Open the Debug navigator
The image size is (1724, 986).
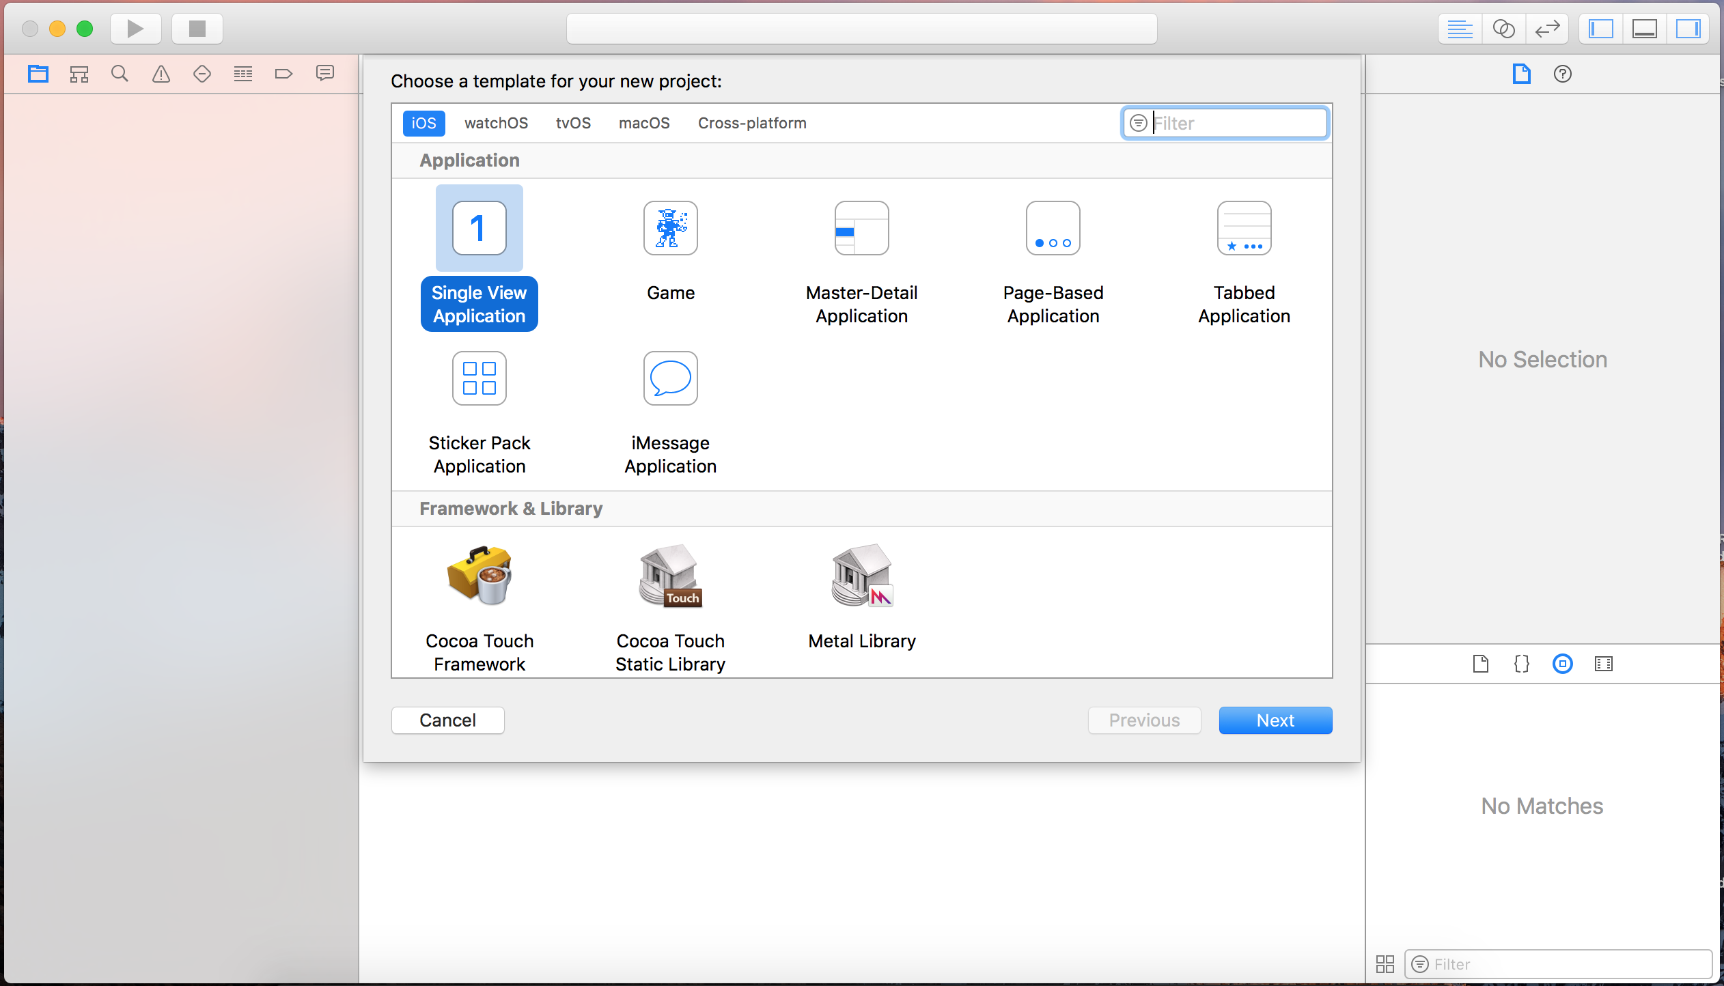[x=243, y=74]
